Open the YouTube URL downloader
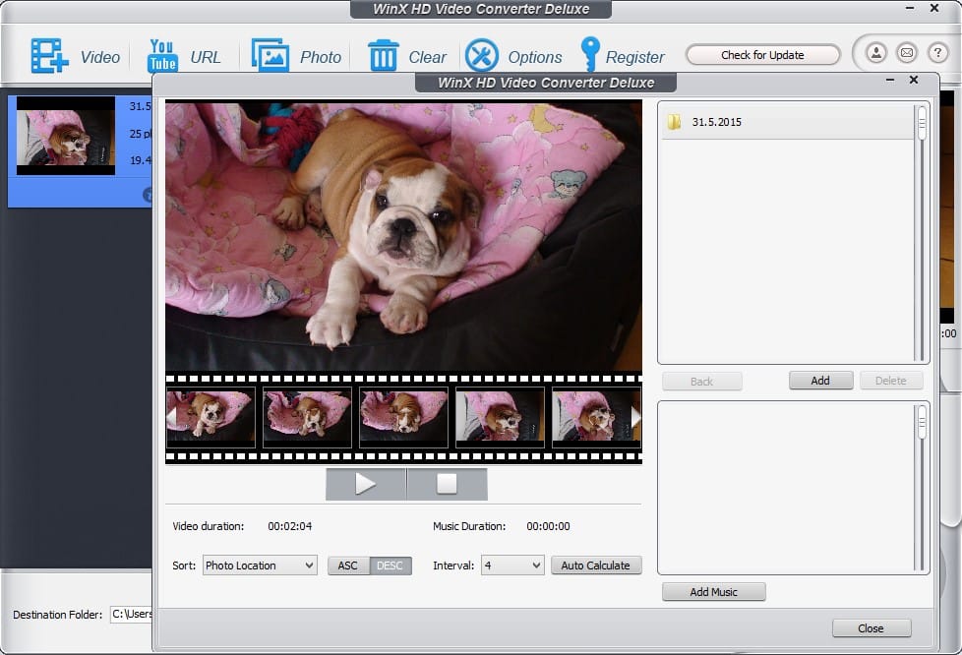The width and height of the screenshot is (962, 655). (x=162, y=56)
